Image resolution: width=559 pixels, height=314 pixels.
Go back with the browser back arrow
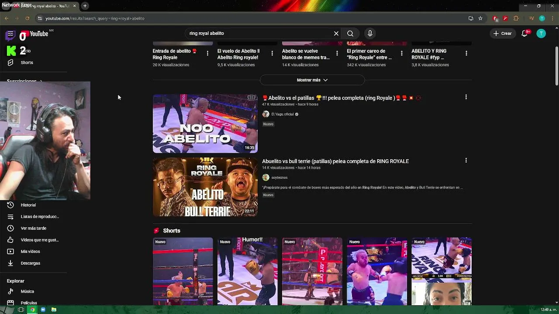tap(7, 18)
